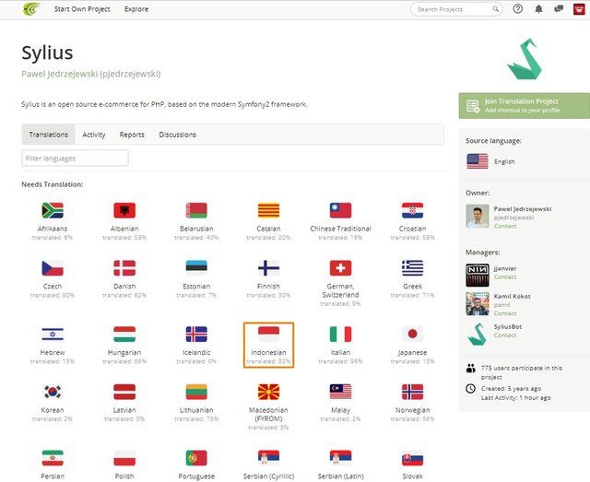This screenshot has width=590, height=482.
Task: Open the messages chat icon
Action: 559,8
